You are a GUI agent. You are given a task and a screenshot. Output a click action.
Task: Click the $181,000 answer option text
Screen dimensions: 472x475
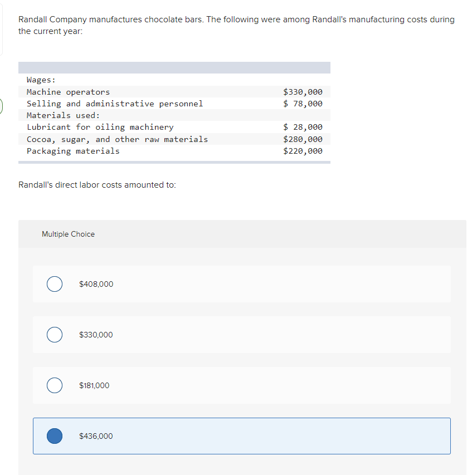94,385
